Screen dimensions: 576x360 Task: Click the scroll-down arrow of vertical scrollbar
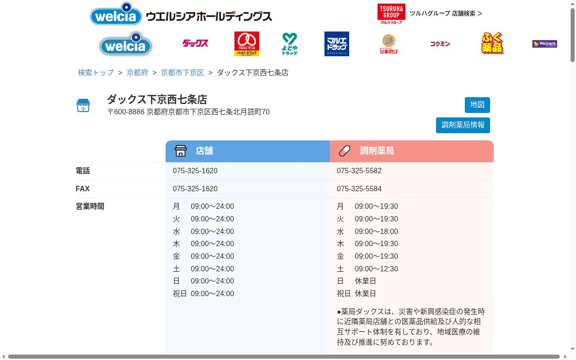(572, 349)
